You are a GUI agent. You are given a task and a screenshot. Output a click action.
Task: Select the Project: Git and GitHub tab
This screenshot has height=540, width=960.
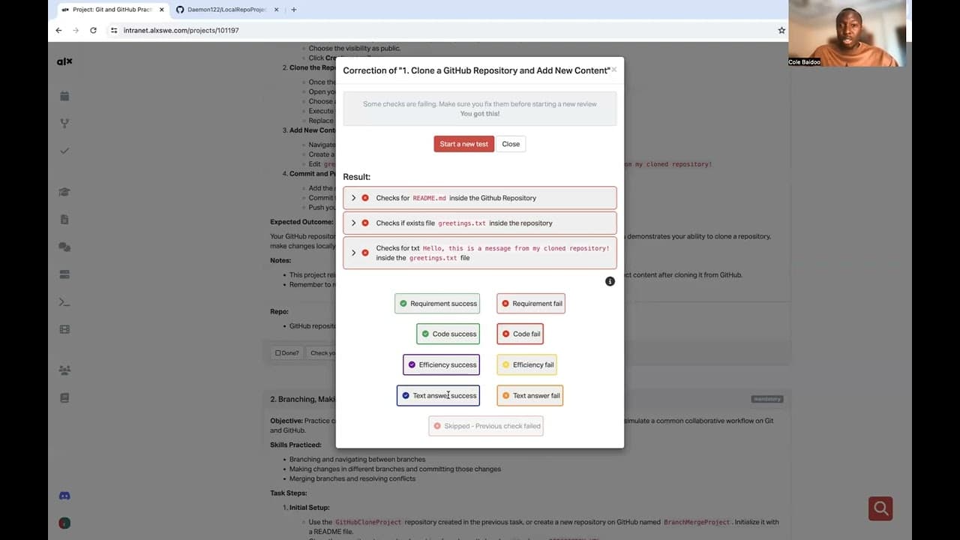[x=112, y=10]
